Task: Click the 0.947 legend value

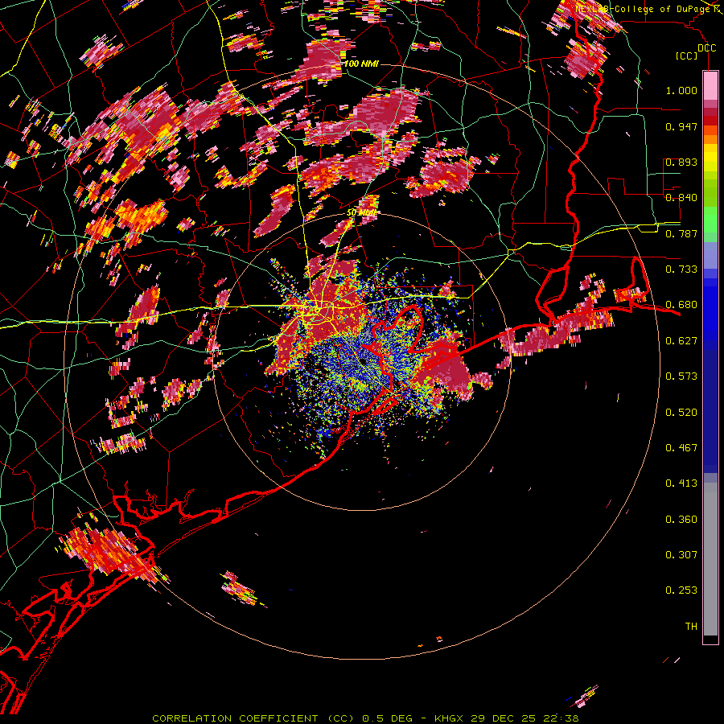Action: [x=681, y=126]
